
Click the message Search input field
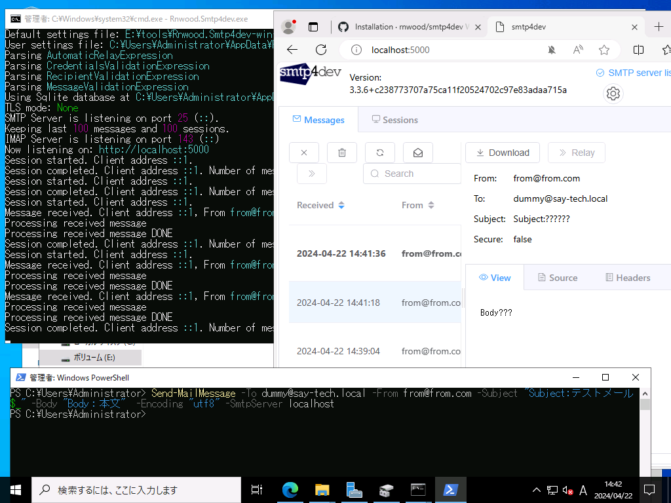click(x=413, y=174)
